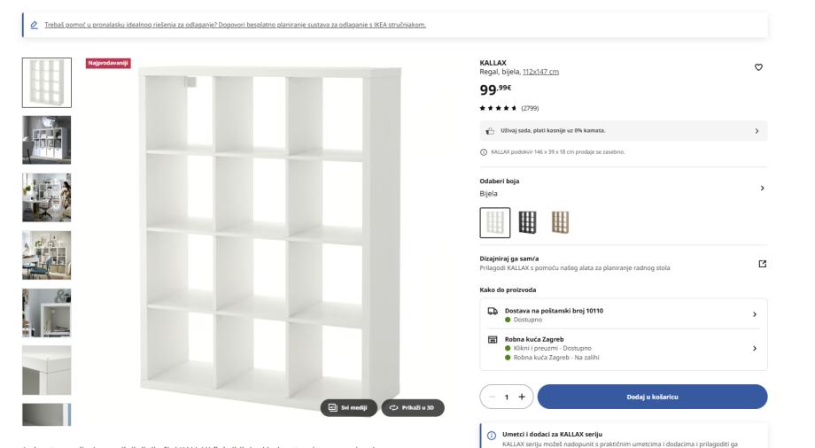Show product with Prikaži u 3D
The image size is (815, 448).
[413, 407]
